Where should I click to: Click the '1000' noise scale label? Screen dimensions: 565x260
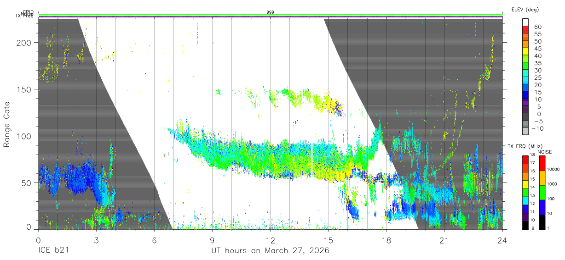(553, 184)
